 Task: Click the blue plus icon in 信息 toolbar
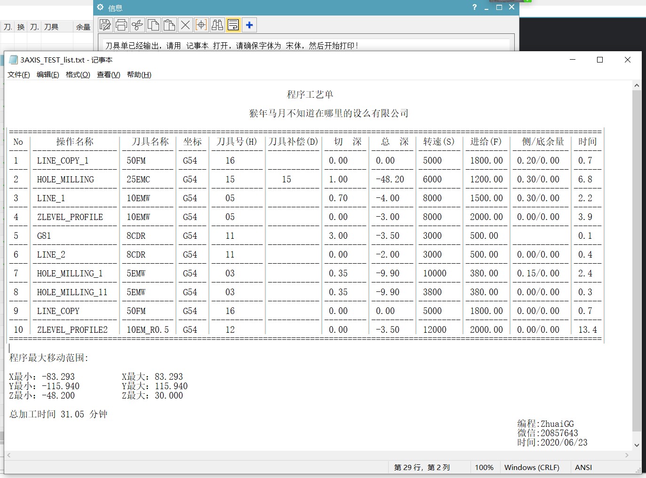[249, 25]
